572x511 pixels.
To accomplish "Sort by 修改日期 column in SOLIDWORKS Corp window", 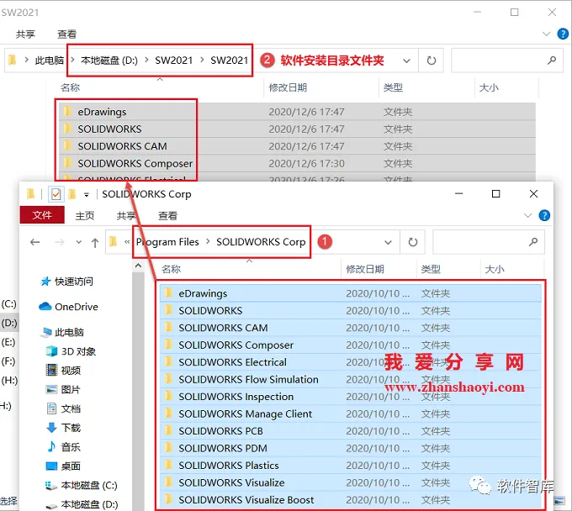I will pos(365,269).
